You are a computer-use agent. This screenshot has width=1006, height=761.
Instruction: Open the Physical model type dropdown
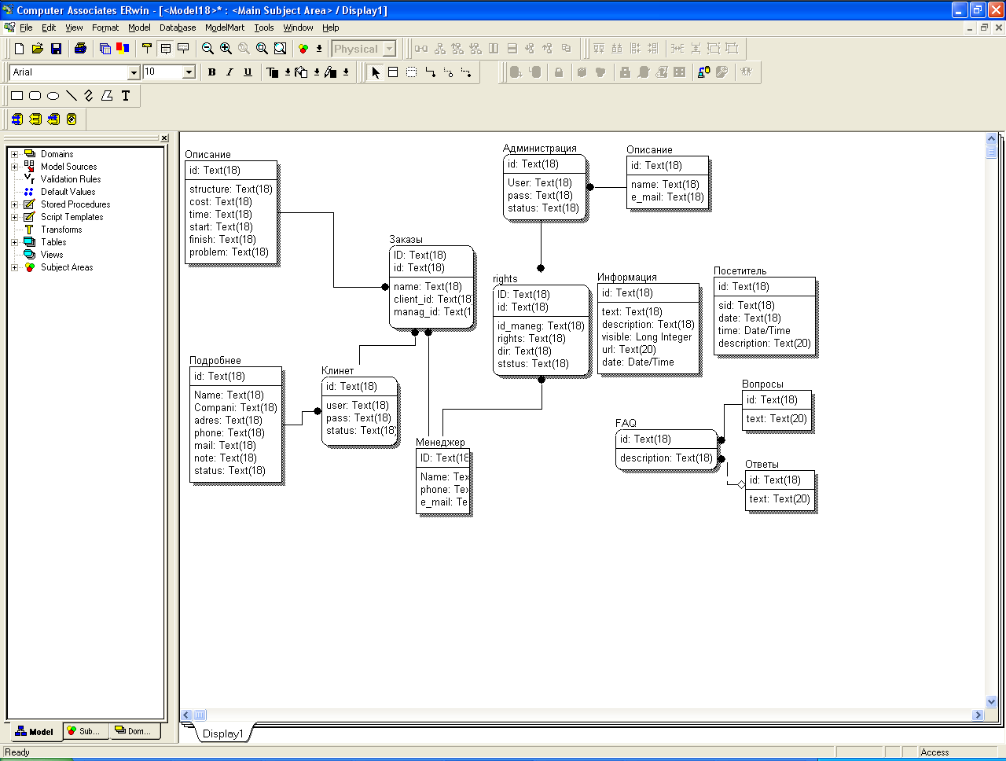tap(389, 49)
